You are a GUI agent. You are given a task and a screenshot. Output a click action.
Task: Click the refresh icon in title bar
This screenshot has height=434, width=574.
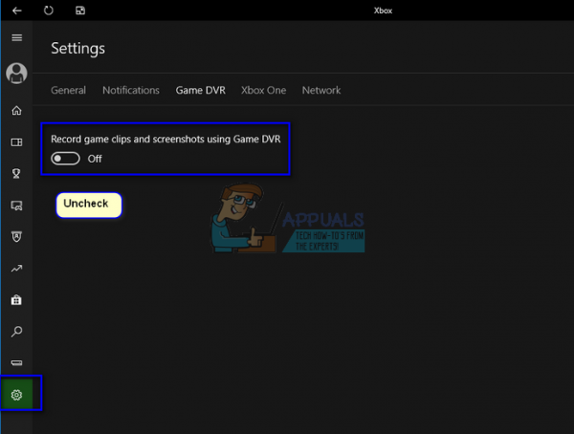point(49,11)
